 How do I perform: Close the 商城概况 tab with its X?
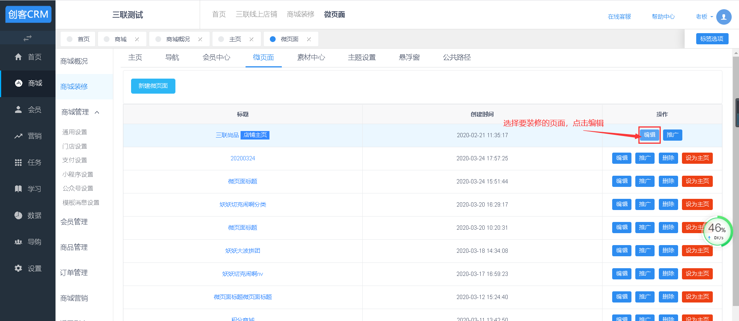200,39
